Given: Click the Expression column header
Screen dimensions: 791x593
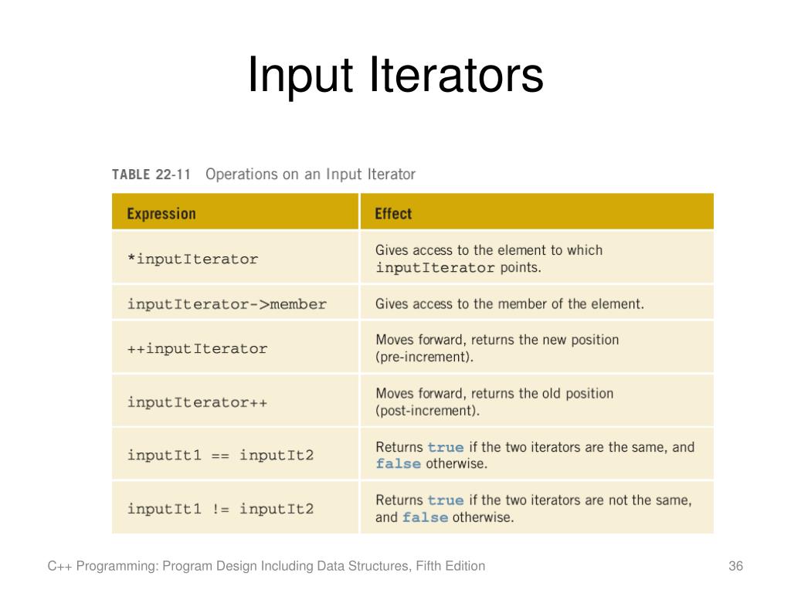Looking at the screenshot, I should coord(161,214).
